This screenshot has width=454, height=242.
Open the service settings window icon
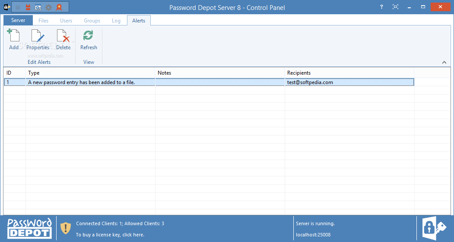point(38,7)
